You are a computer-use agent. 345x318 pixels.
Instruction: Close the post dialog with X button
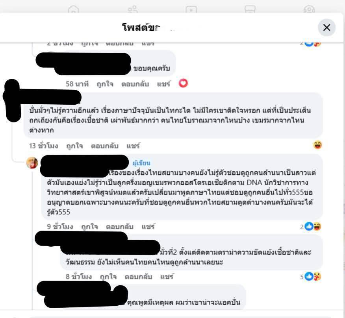327,28
